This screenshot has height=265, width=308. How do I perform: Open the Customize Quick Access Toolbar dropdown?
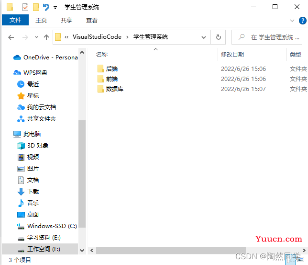[x=55, y=8]
